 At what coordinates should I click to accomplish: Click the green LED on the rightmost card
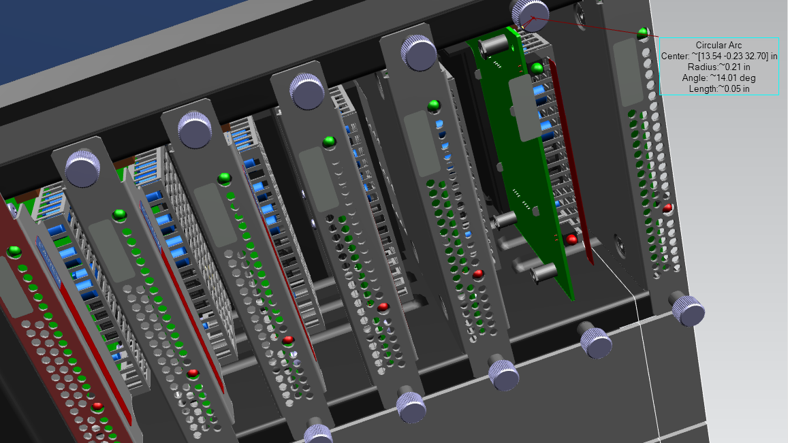pos(642,33)
